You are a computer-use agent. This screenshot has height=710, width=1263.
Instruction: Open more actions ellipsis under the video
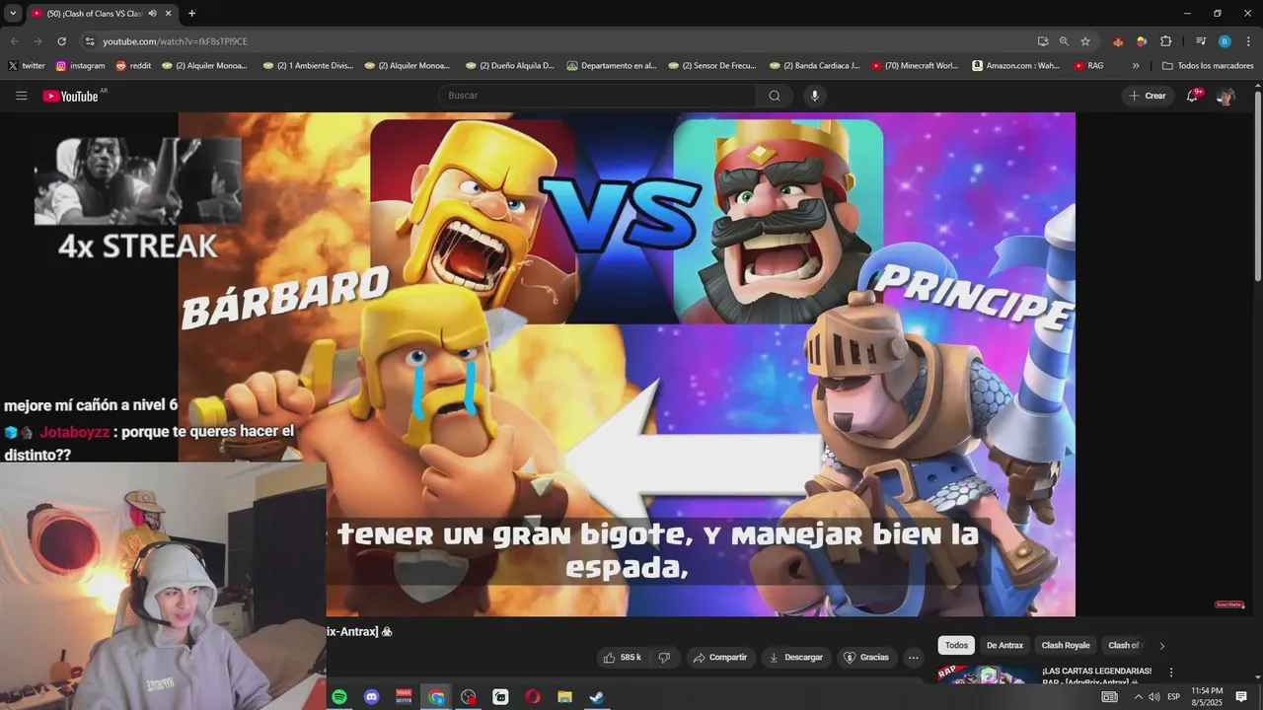click(914, 658)
